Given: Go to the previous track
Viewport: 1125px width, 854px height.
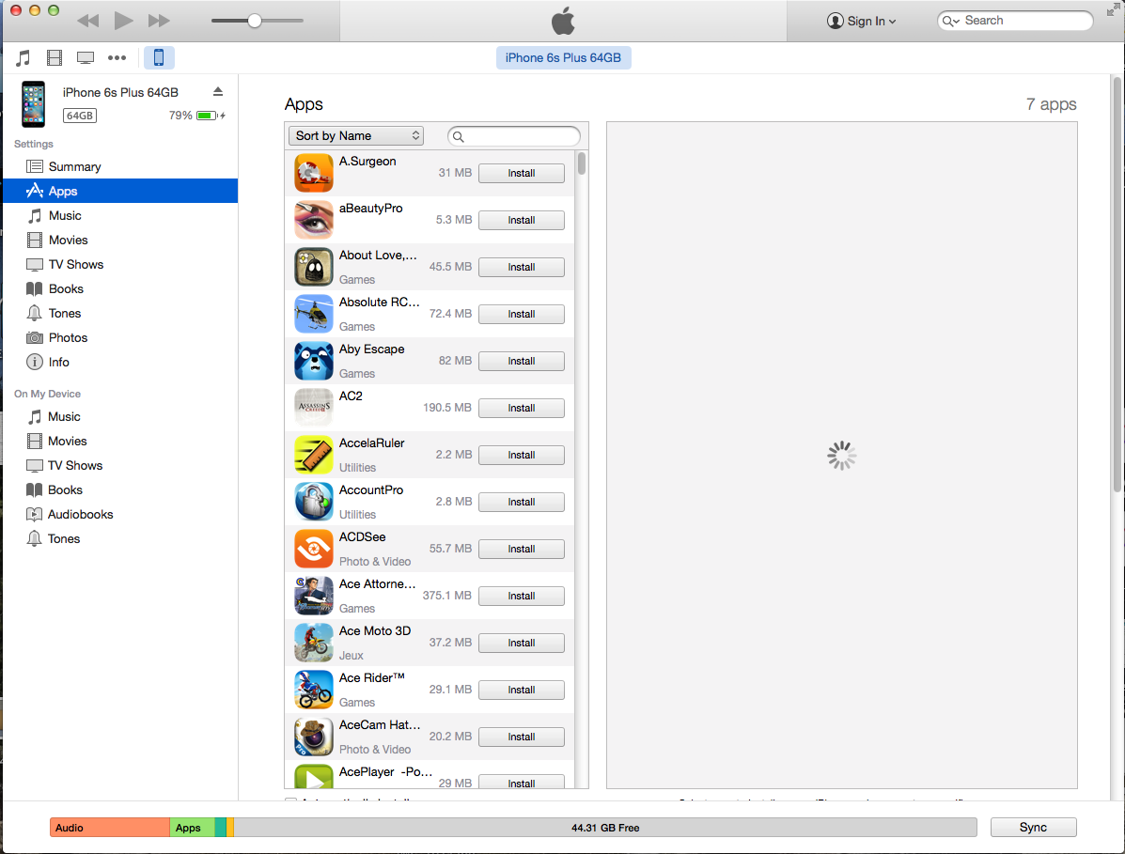Looking at the screenshot, I should point(87,21).
